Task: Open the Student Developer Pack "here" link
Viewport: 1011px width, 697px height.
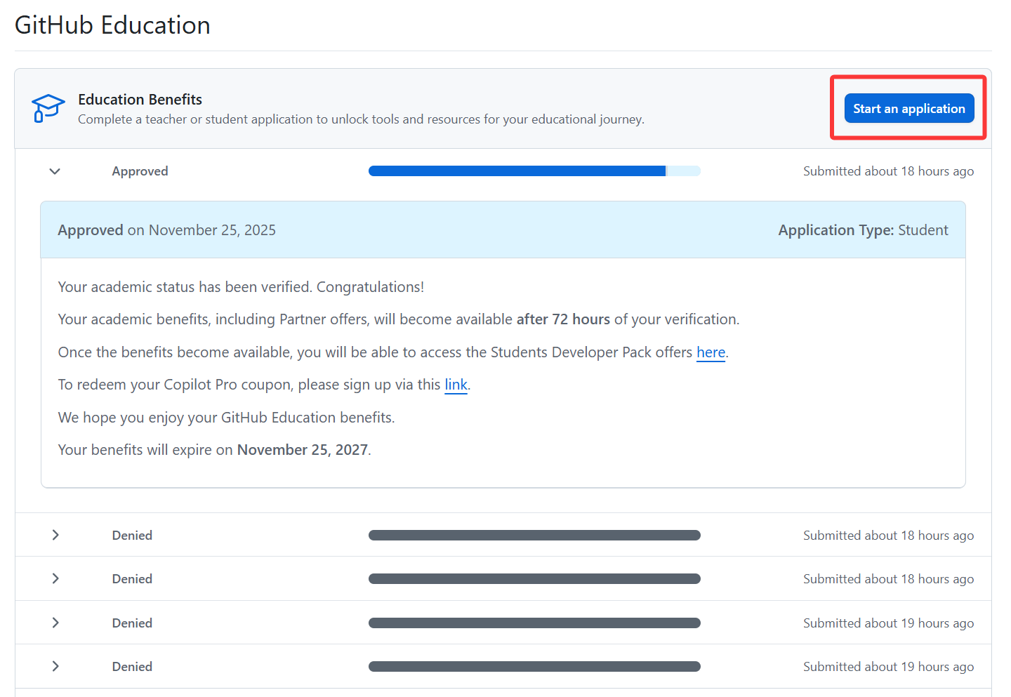Action: pos(711,352)
